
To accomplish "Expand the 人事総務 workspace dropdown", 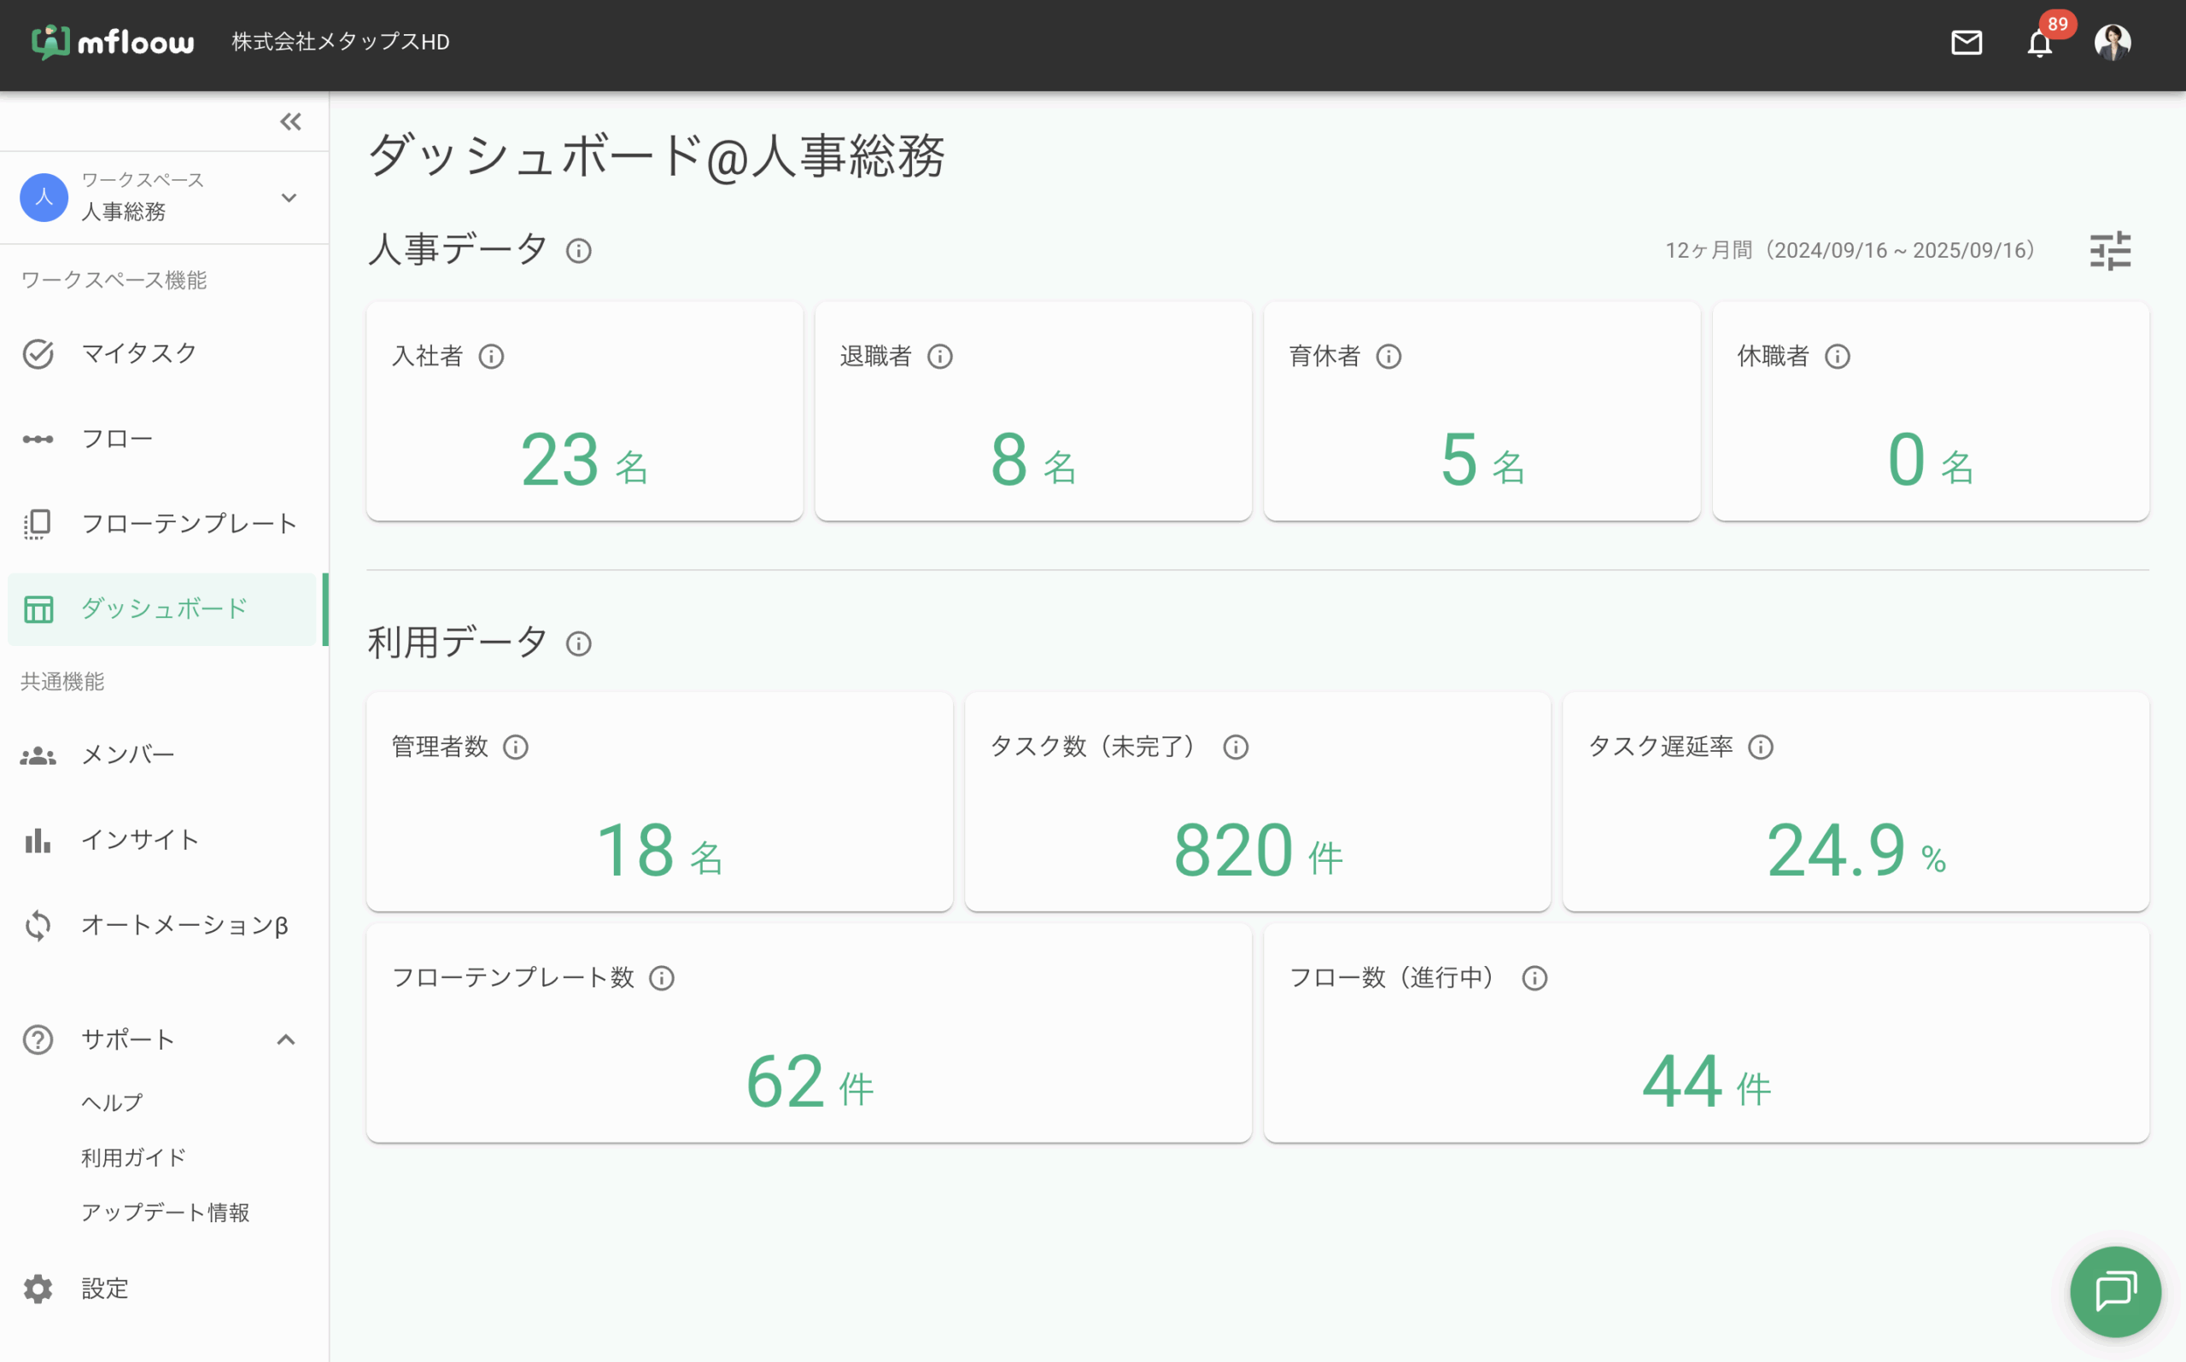I will pyautogui.click(x=289, y=197).
